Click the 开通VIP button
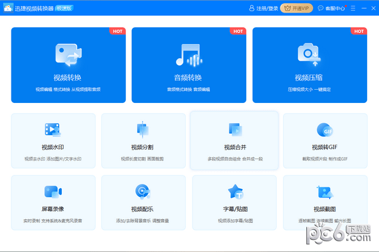This screenshot has height=252, width=379. (x=296, y=8)
